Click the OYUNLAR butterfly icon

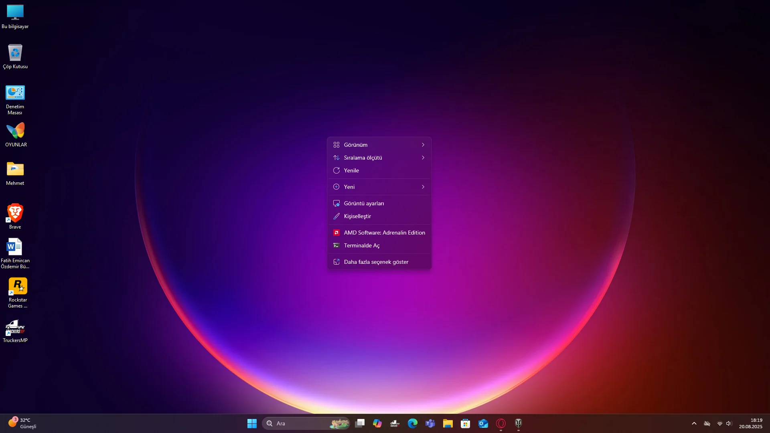pos(16,132)
